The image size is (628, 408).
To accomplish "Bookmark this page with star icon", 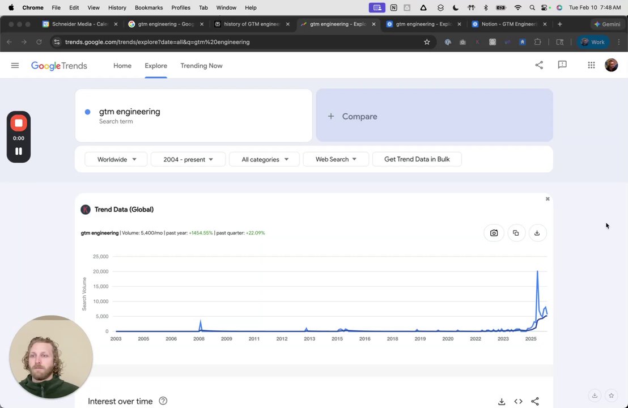I will pyautogui.click(x=427, y=42).
